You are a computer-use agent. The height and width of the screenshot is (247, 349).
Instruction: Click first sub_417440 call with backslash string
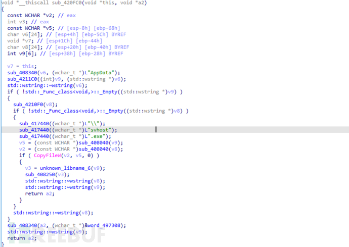click(x=62, y=124)
